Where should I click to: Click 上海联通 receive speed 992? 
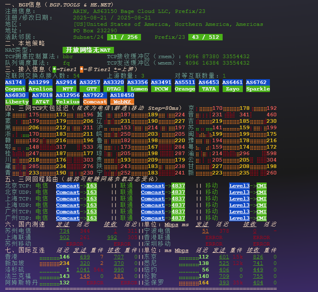tap(112, 237)
